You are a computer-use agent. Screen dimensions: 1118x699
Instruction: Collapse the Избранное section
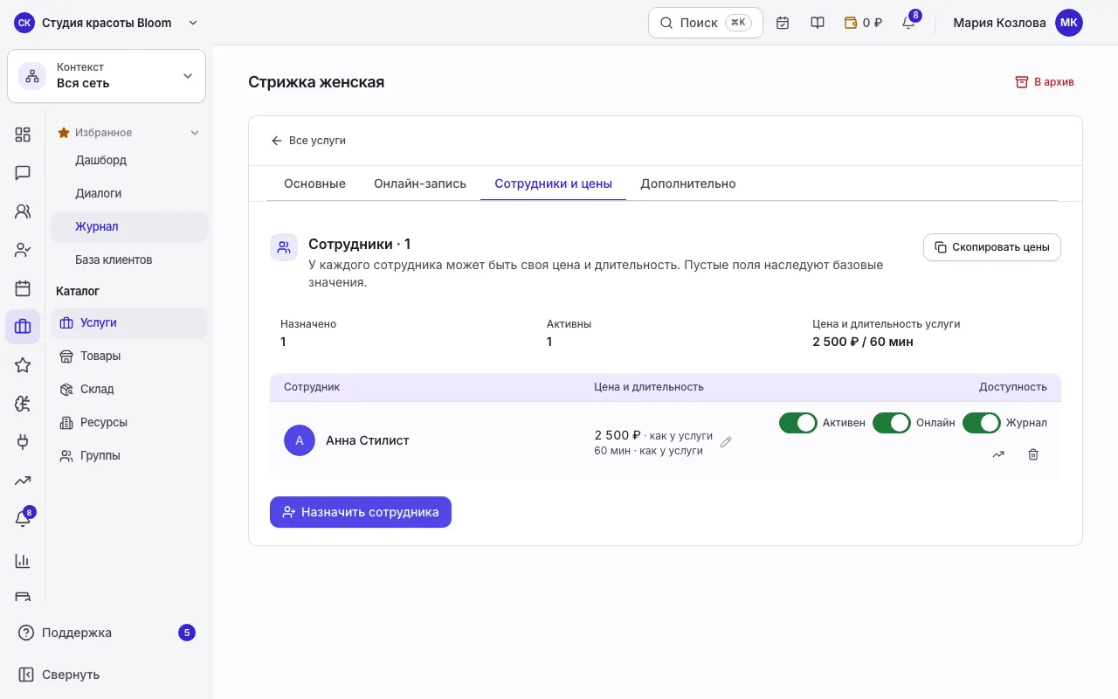pyautogui.click(x=129, y=133)
